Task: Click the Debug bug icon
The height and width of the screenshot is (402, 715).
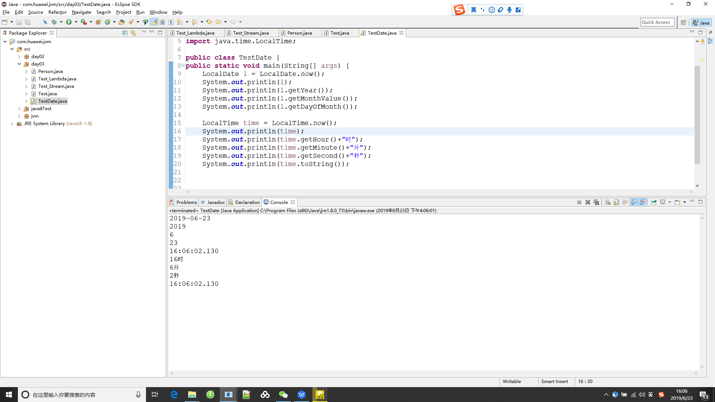Action: click(54, 22)
